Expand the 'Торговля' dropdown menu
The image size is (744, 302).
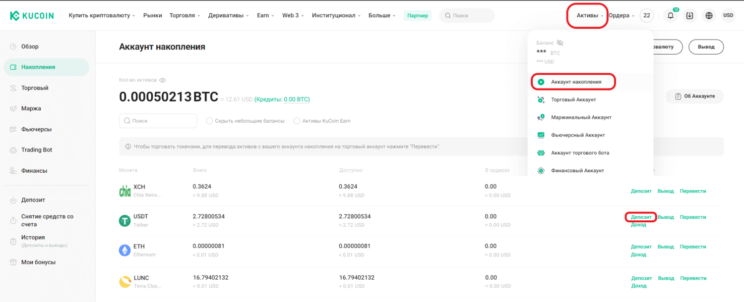click(185, 16)
